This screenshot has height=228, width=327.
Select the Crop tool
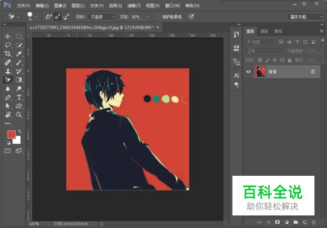point(8,54)
